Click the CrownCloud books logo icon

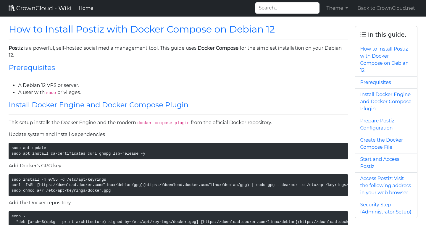tap(12, 8)
